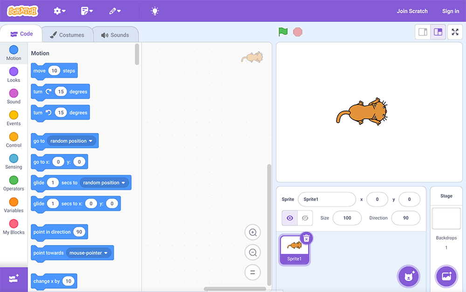Switch to large stage layout
The height and width of the screenshot is (292, 466).
[438, 32]
